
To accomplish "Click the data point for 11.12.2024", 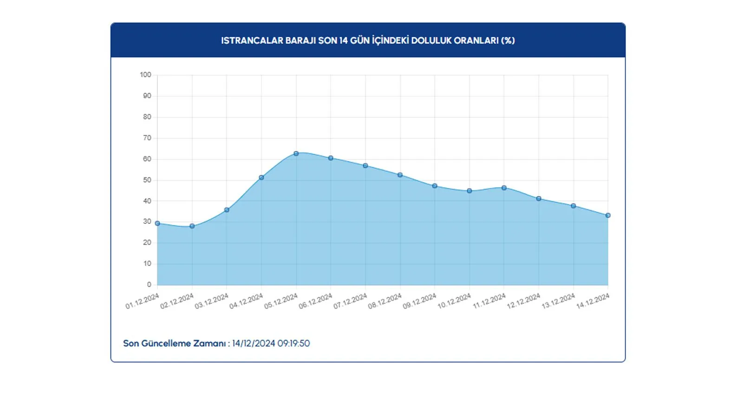I will pos(504,188).
